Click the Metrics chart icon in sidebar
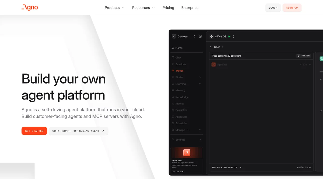This screenshot has height=179, width=323. tap(173, 104)
